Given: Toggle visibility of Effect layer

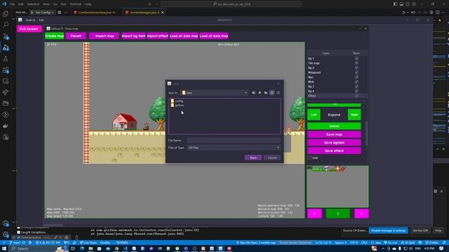Looking at the screenshot, I should click(x=356, y=96).
